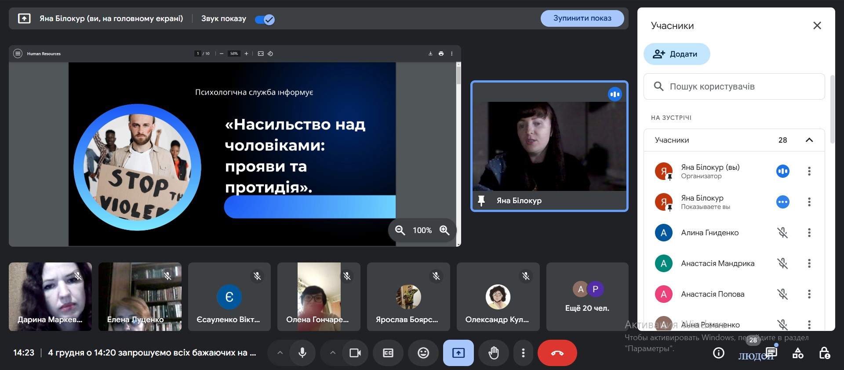Screen dimensions: 844x370
Task: Open the PDF viewer sidebar menu icon
Action: (18, 54)
